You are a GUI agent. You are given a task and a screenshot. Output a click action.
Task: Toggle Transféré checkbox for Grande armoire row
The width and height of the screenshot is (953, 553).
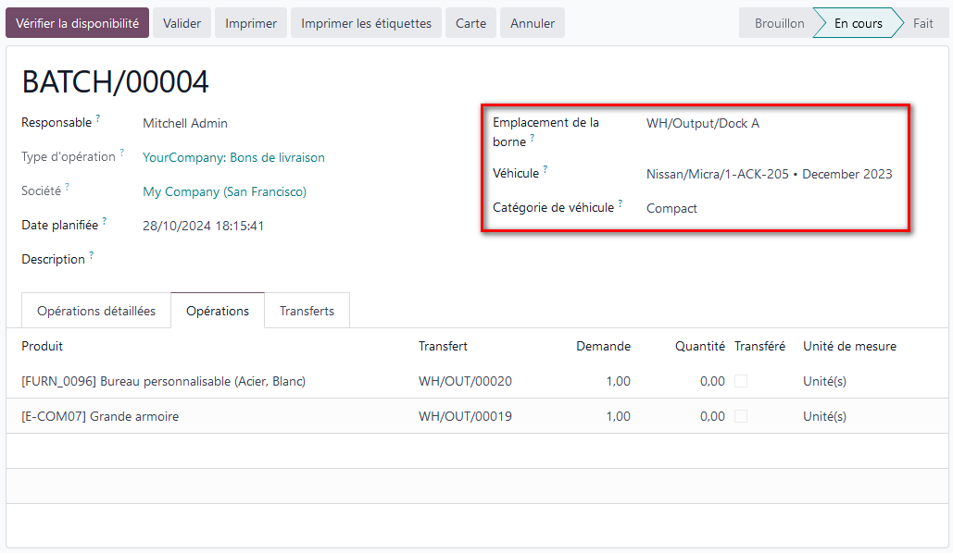pos(741,416)
